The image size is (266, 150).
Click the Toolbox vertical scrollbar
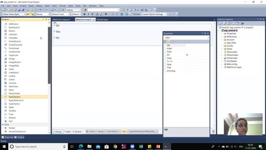pos(49,55)
